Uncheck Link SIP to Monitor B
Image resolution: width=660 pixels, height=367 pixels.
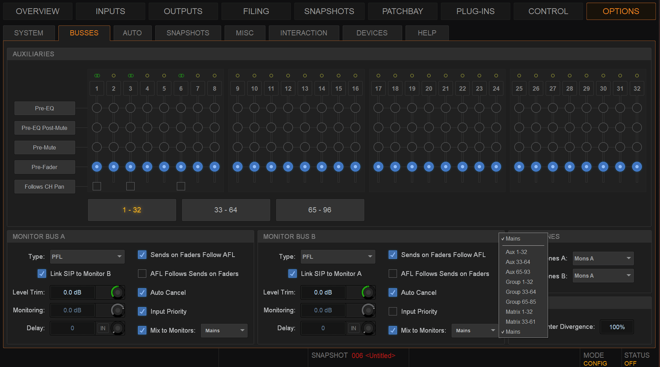tap(42, 274)
